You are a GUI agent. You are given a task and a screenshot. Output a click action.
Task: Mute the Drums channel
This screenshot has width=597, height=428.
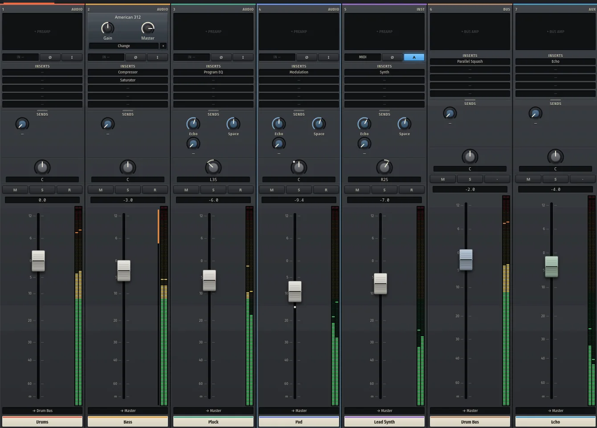tap(15, 190)
